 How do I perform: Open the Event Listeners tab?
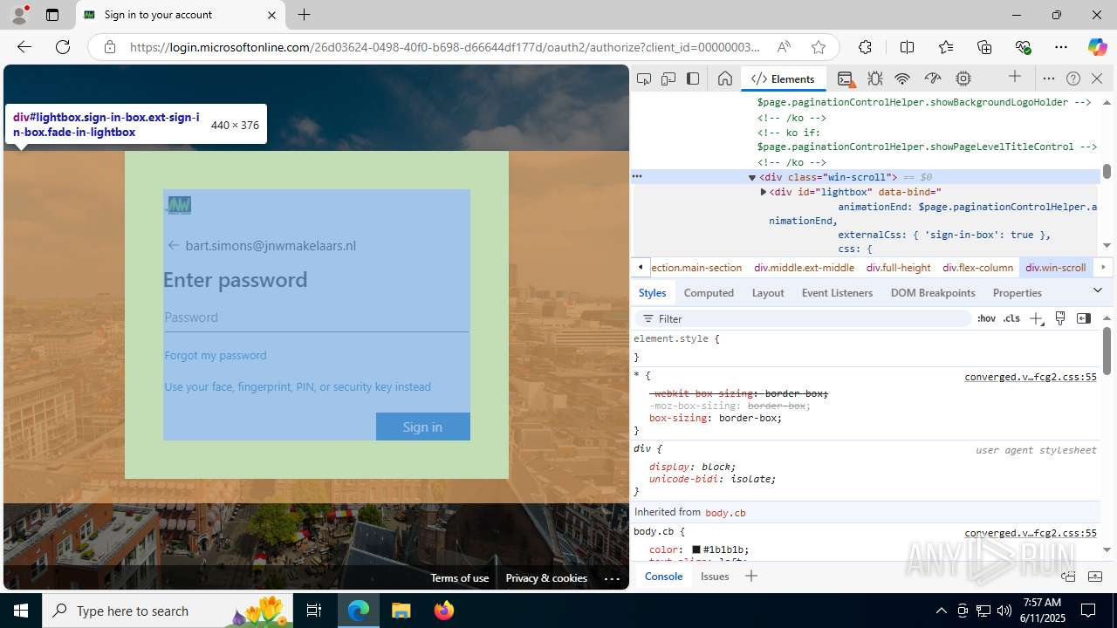tap(837, 293)
